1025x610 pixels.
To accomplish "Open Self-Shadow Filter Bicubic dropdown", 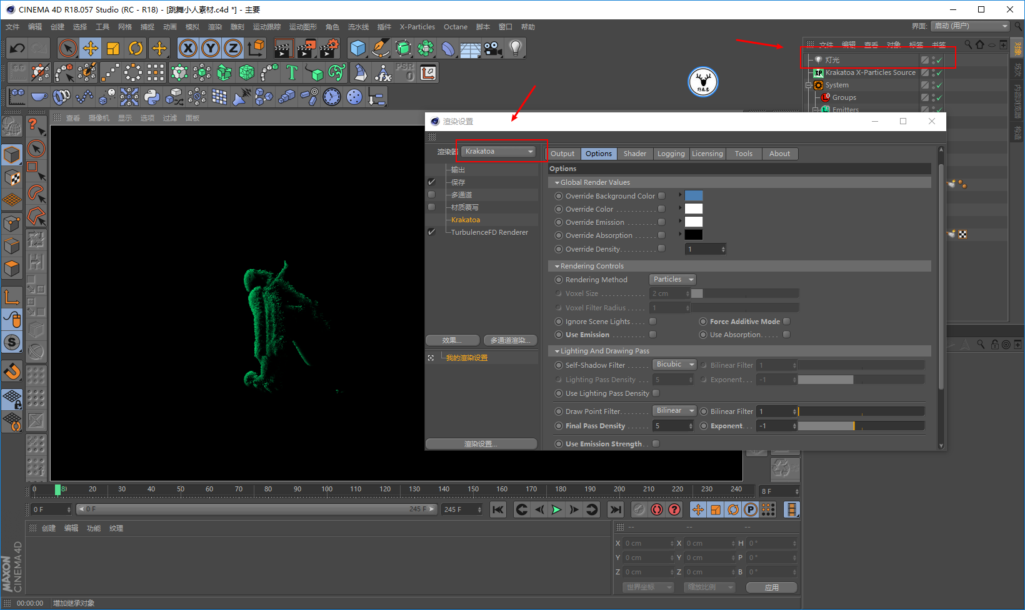I will click(674, 364).
